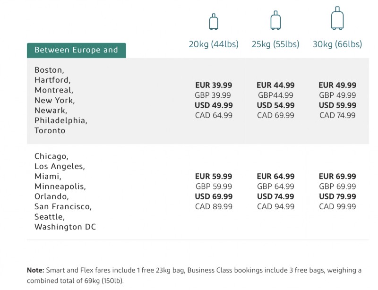Click Washington DC in the destinations list

(65, 227)
